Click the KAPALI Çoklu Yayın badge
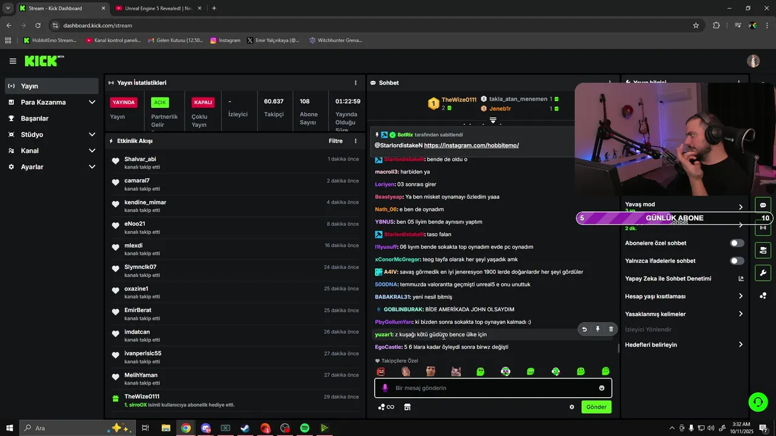Viewport: 776px width, 436px height. (203, 102)
